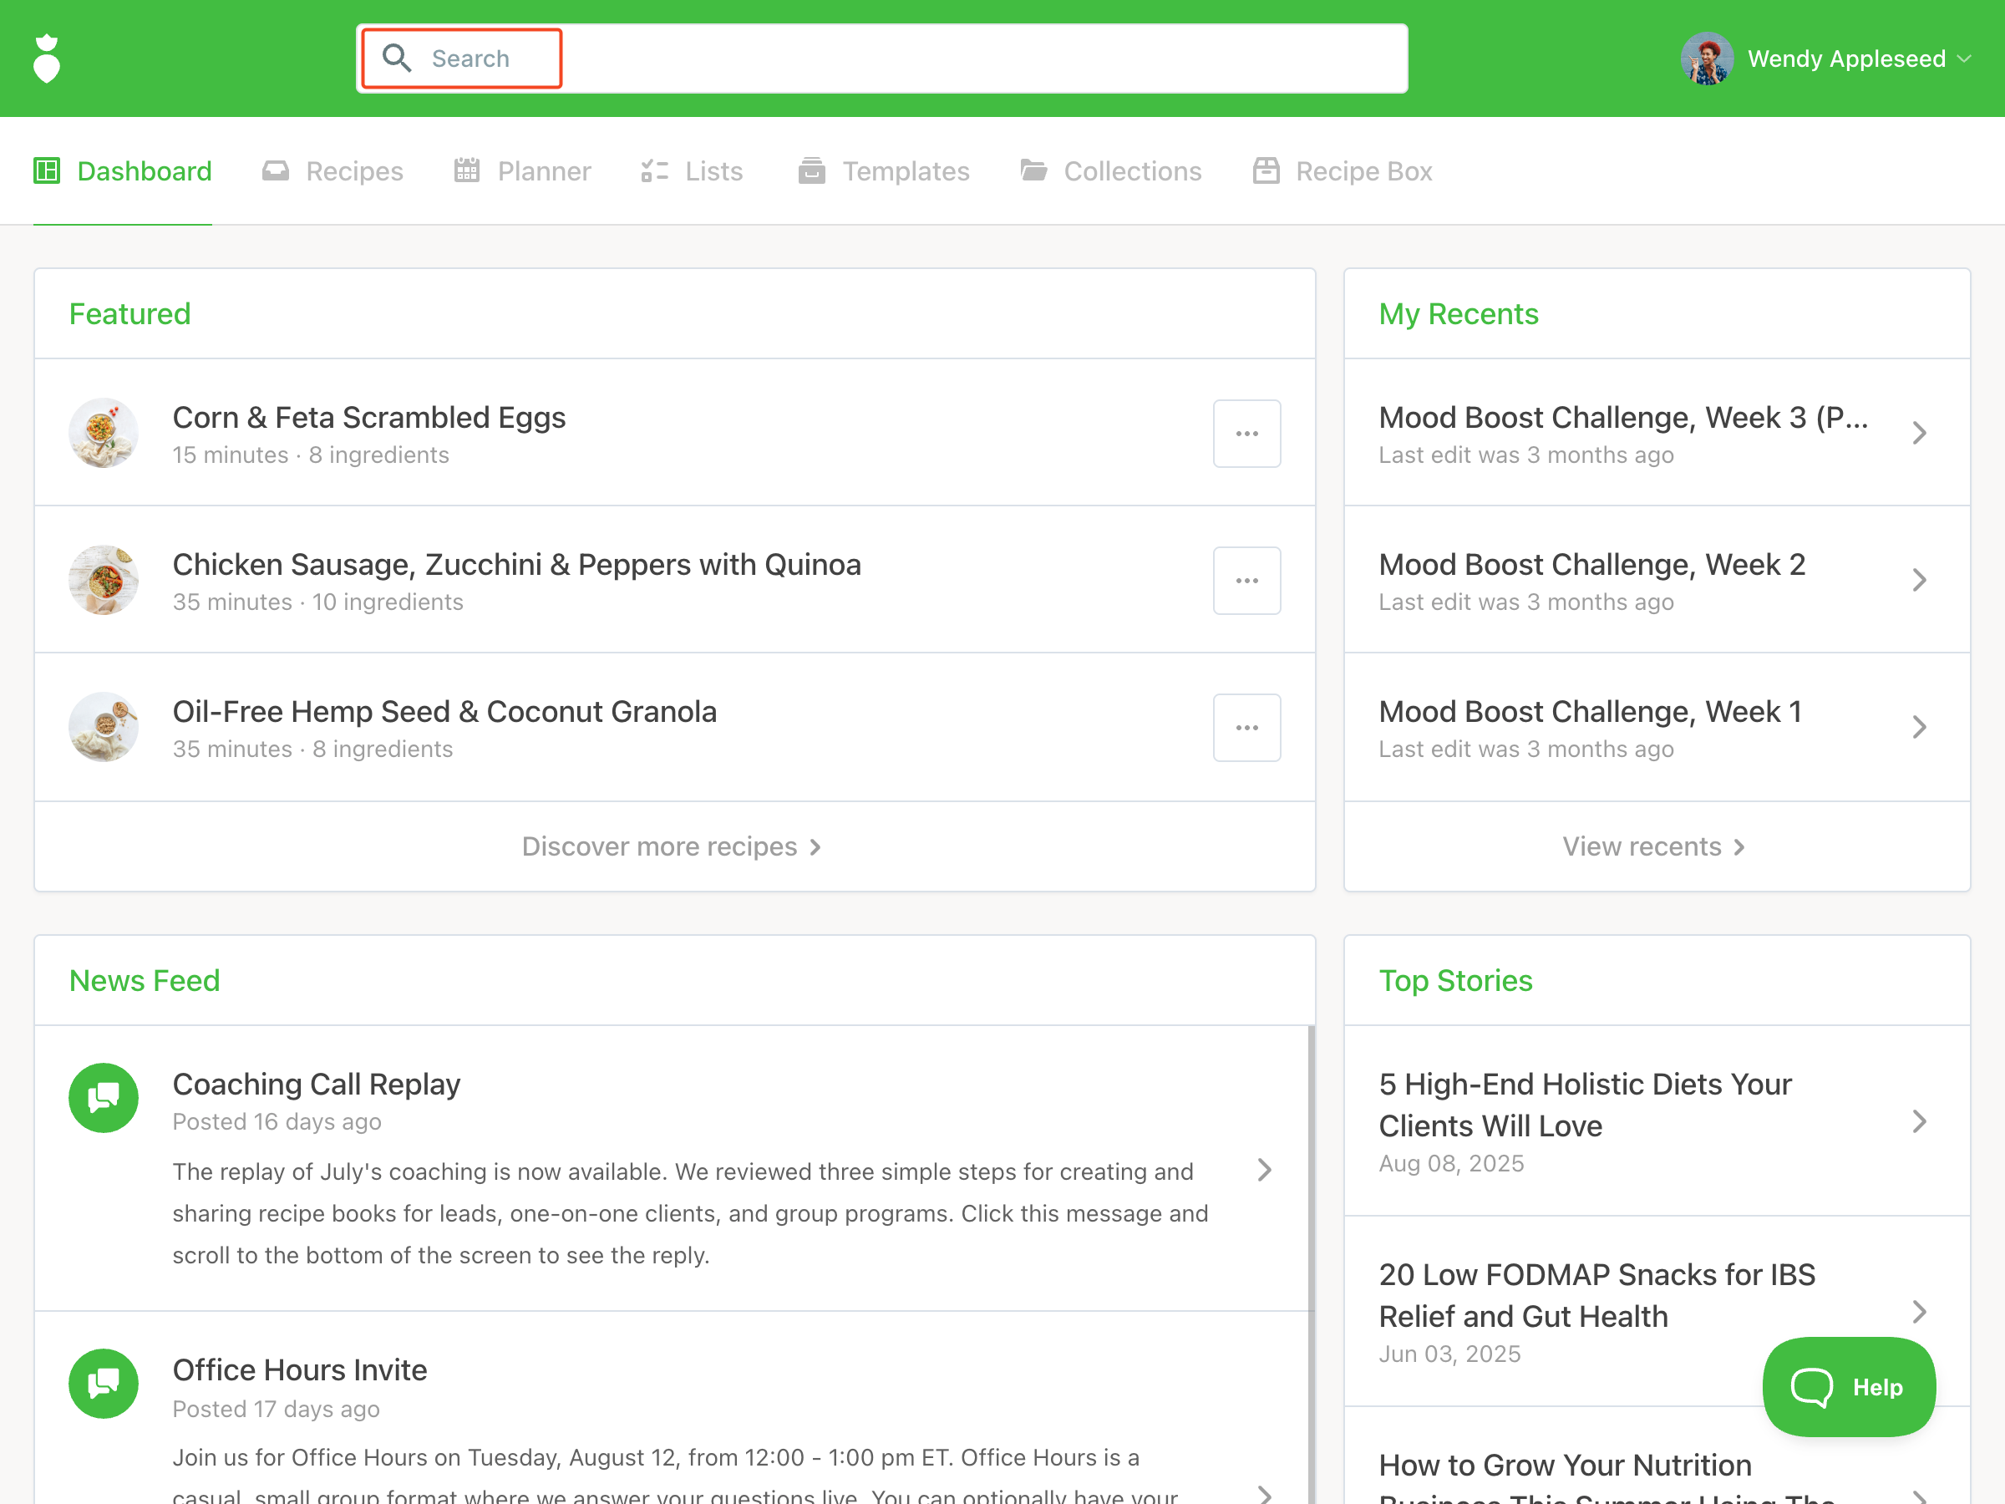Open options menu for Chicken Sausage Quinoa recipe
2005x1504 pixels.
(1246, 580)
